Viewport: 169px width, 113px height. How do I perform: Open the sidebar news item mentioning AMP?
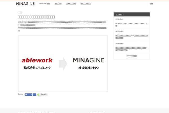[132, 37]
